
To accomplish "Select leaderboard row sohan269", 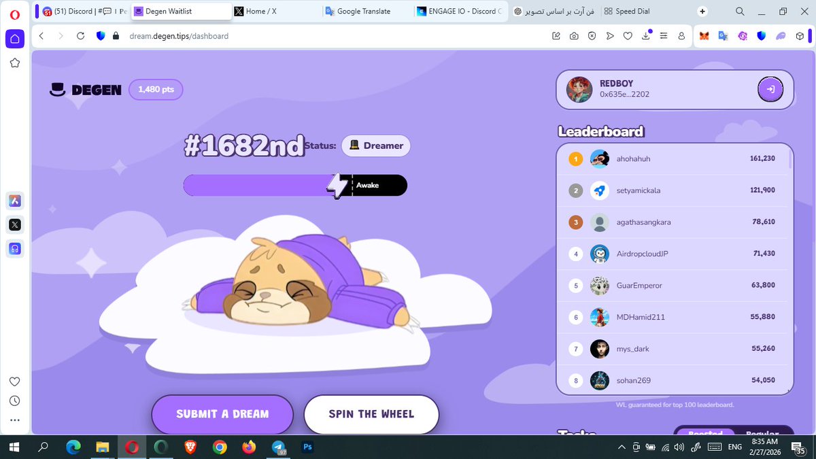I will tap(673, 380).
